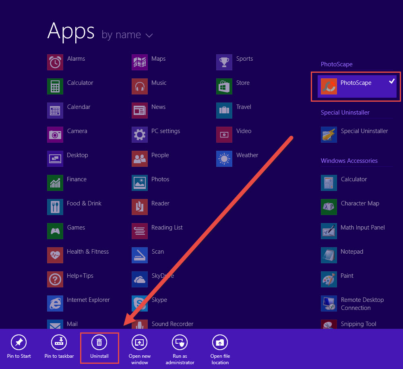Choose Run as administrator
Image resolution: width=403 pixels, height=369 pixels.
click(x=180, y=349)
